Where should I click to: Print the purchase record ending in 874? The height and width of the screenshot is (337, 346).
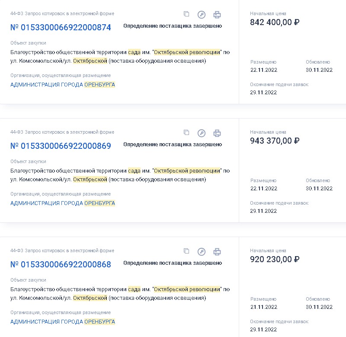[217, 15]
